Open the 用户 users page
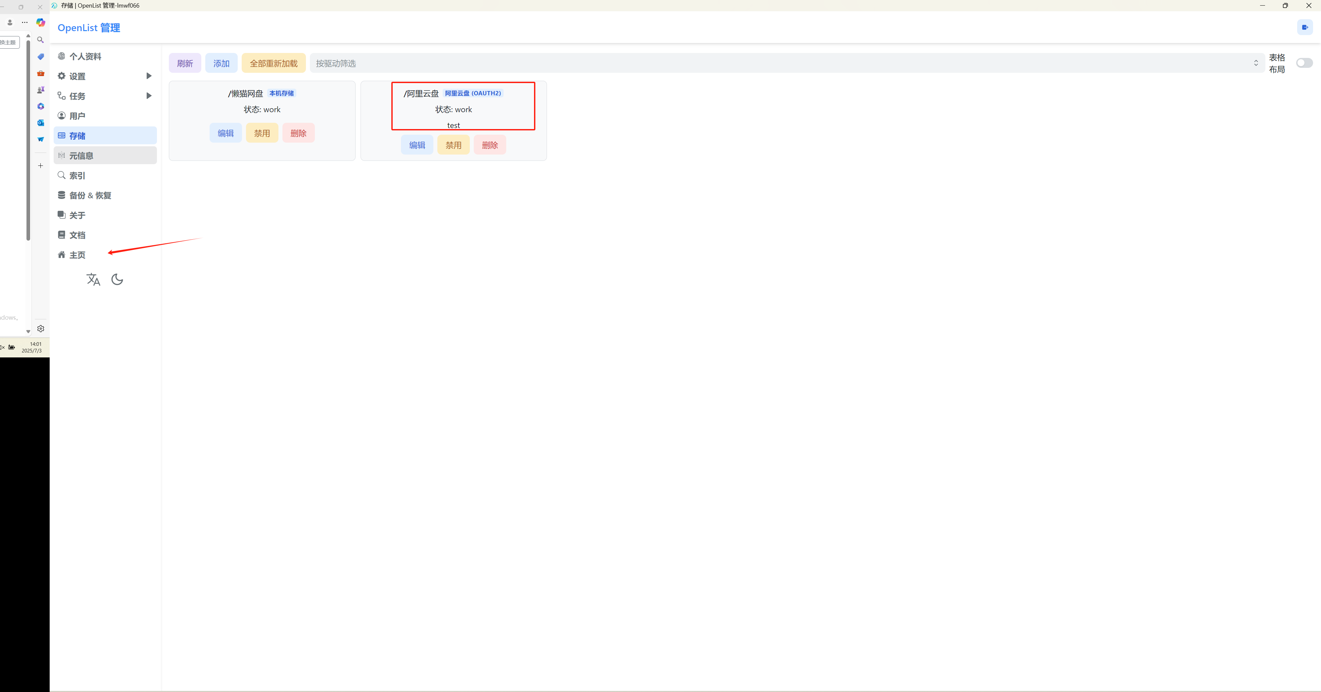Image resolution: width=1321 pixels, height=692 pixels. click(x=105, y=116)
